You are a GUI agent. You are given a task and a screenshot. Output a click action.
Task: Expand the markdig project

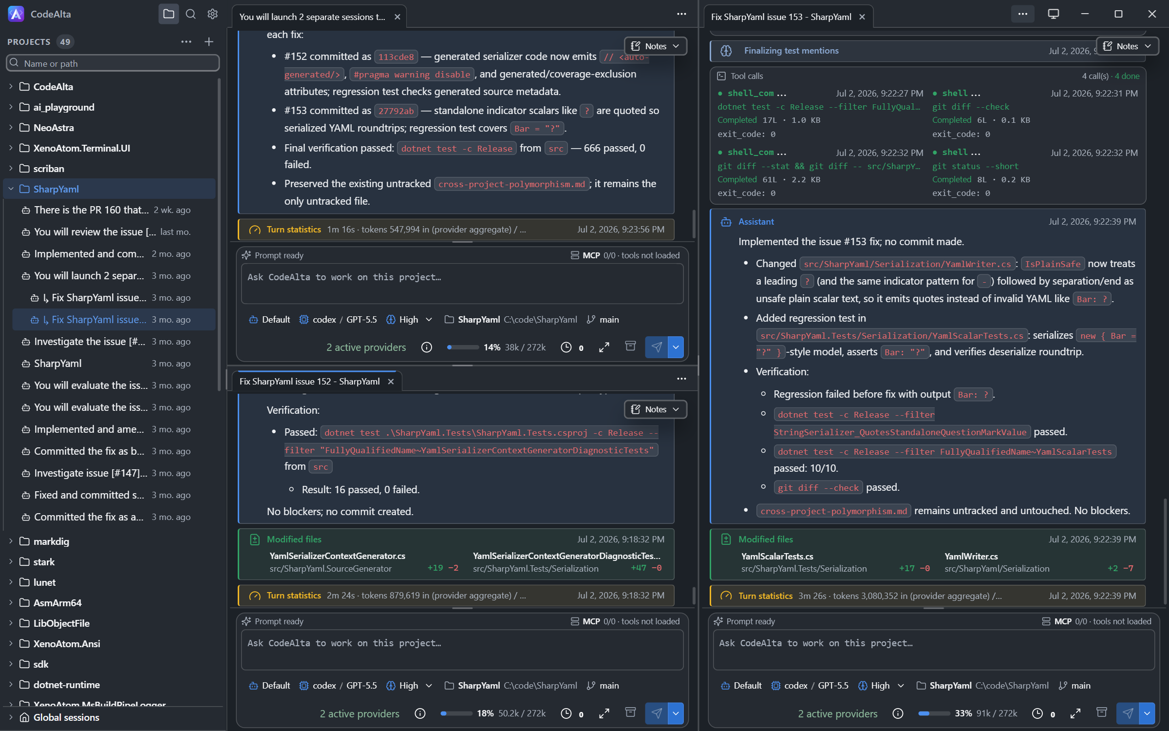[11, 541]
